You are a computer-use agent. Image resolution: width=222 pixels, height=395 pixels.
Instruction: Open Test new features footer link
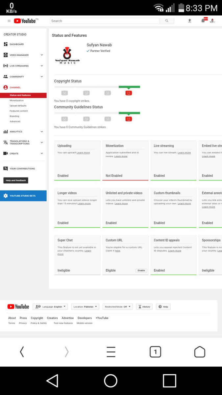63,323
